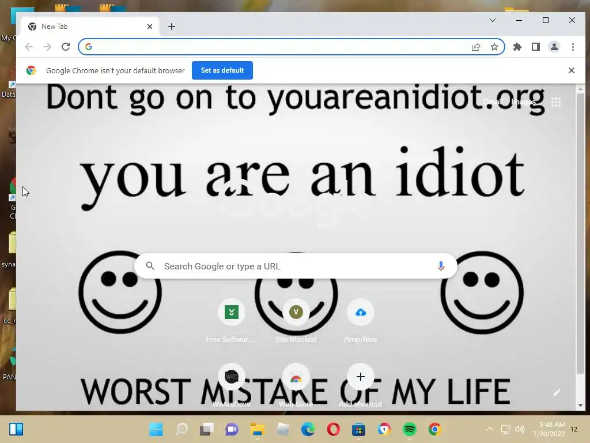Viewport: 590px width, 443px height.
Task: Close the New Tab tab
Action: 150,27
